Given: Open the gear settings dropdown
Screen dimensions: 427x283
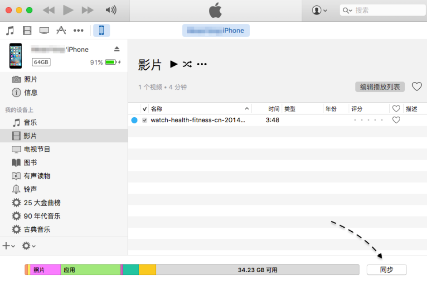Looking at the screenshot, I should click(29, 246).
